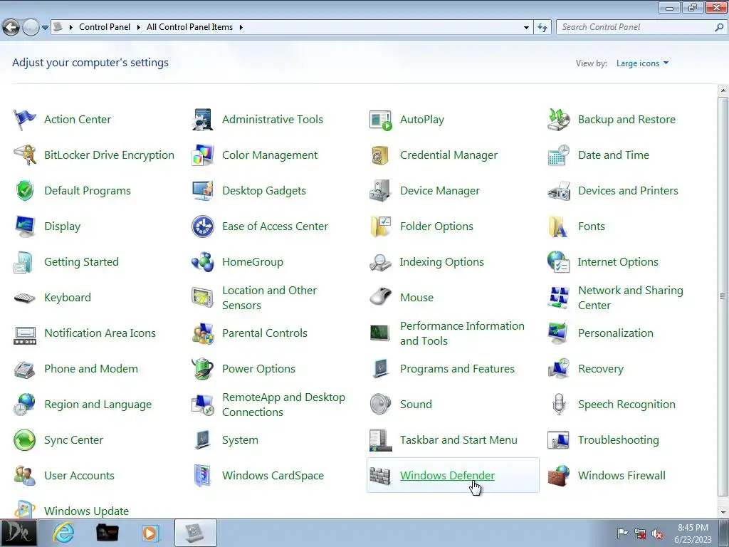The width and height of the screenshot is (729, 547).
Task: Open the Personalization link
Action: pyautogui.click(x=616, y=333)
